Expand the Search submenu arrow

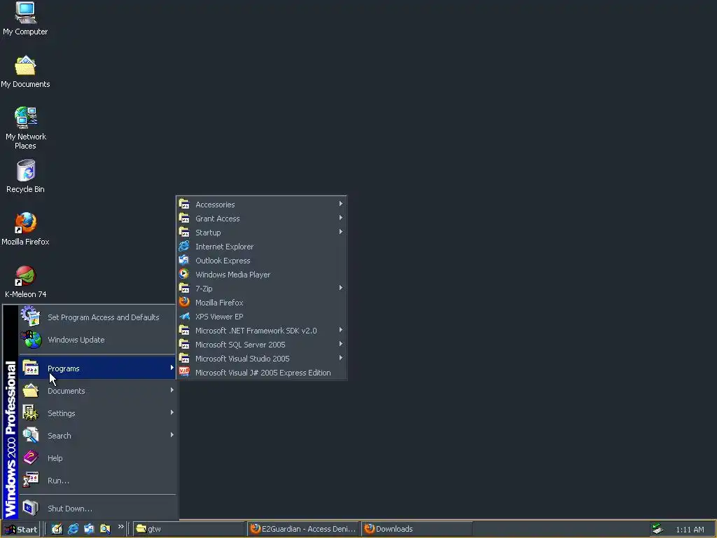[172, 434]
